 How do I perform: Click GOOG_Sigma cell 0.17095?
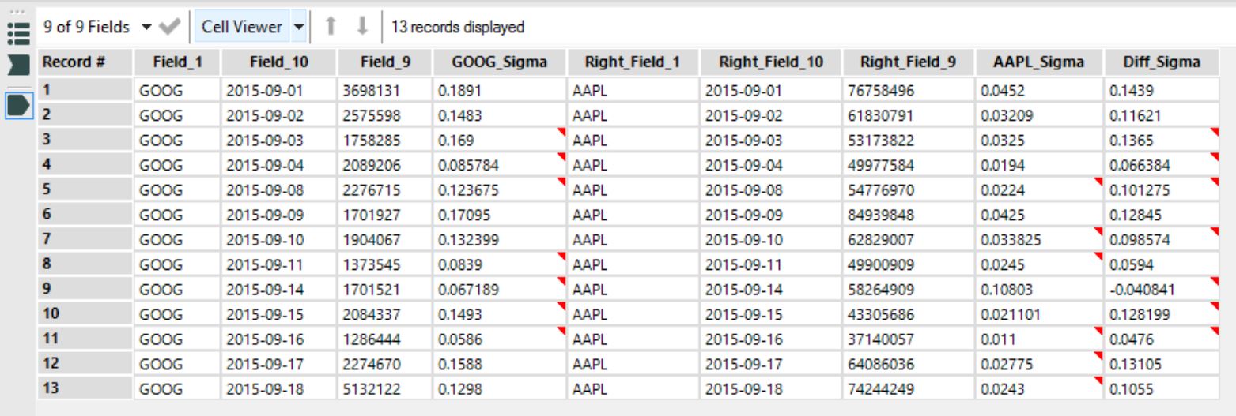499,215
